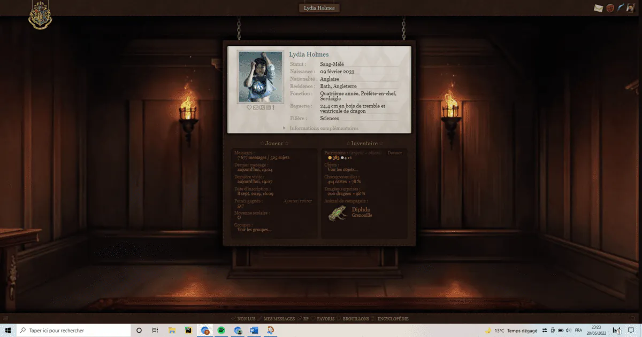Click '414 cartes' Chocogrenouilles value
The height and width of the screenshot is (337, 642).
[x=338, y=182]
